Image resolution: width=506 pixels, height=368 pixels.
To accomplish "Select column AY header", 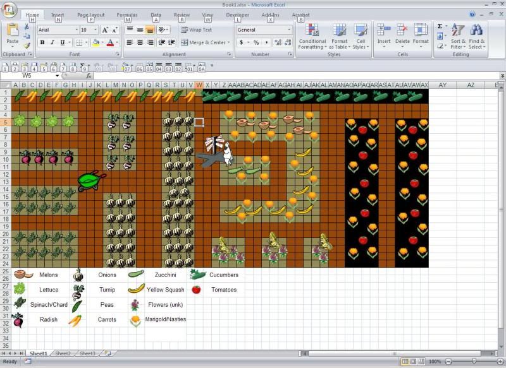I will coord(442,85).
